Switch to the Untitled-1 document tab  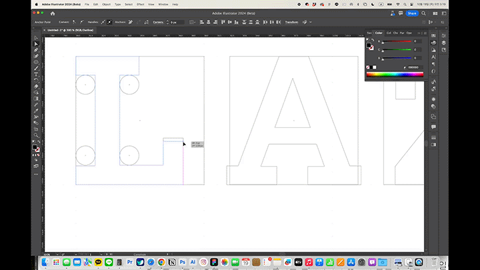pos(70,30)
